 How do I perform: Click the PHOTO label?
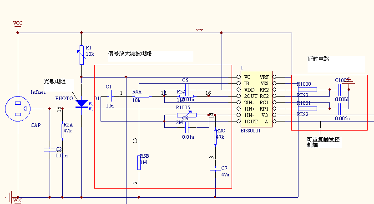(x=64, y=98)
